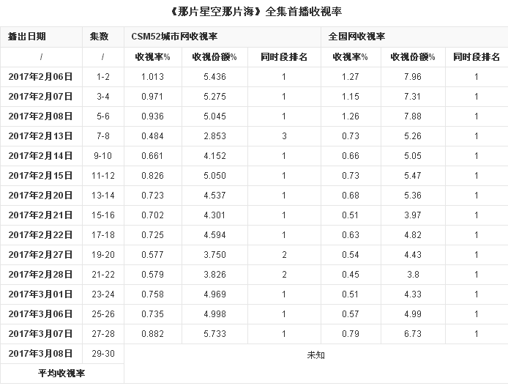Click national rating value 1.27
The image size is (508, 386).
click(x=351, y=77)
